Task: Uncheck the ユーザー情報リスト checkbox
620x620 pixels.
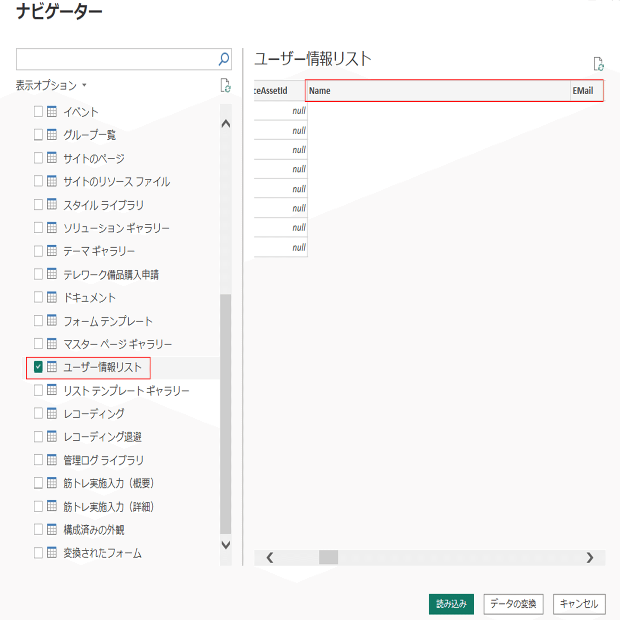Action: pos(38,367)
